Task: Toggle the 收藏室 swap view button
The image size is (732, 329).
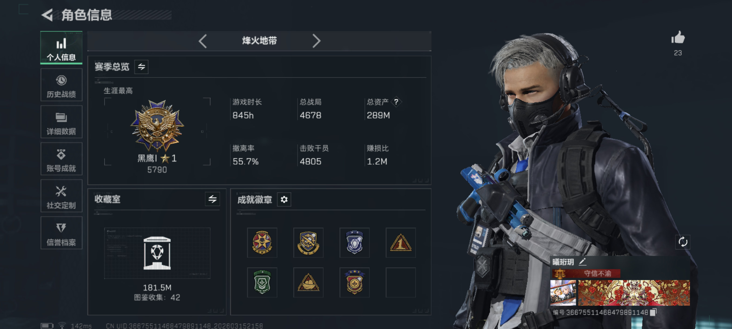Action: 212,199
